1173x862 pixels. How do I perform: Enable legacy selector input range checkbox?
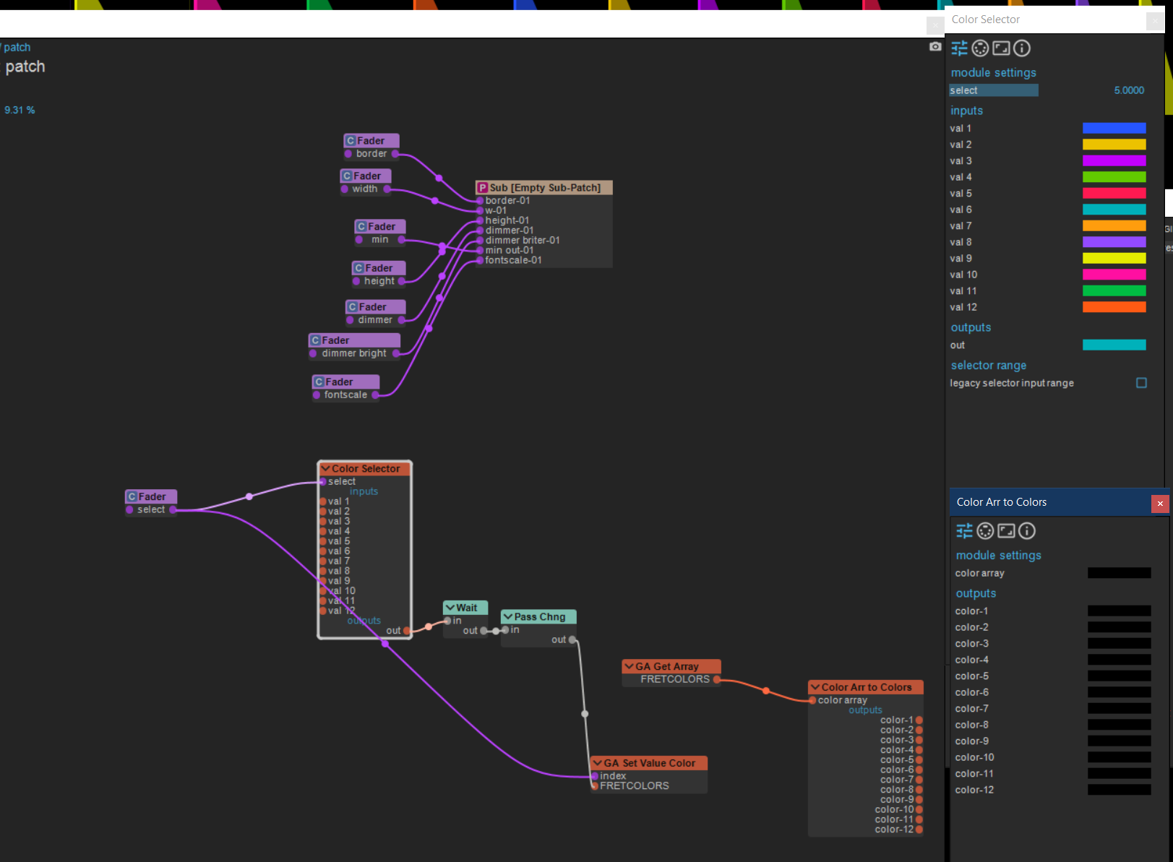coord(1141,383)
